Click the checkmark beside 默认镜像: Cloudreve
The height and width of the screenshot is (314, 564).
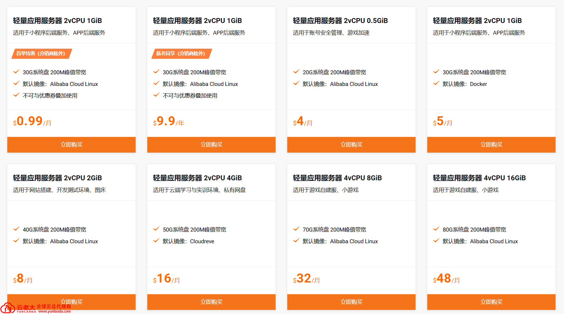pyautogui.click(x=156, y=241)
